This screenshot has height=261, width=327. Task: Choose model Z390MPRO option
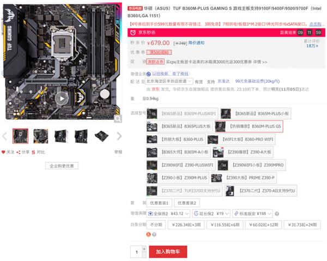pos(252,165)
